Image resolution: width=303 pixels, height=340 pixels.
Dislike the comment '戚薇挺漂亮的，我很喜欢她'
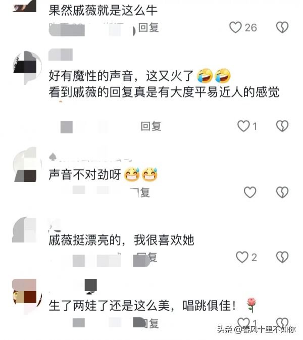(282, 257)
